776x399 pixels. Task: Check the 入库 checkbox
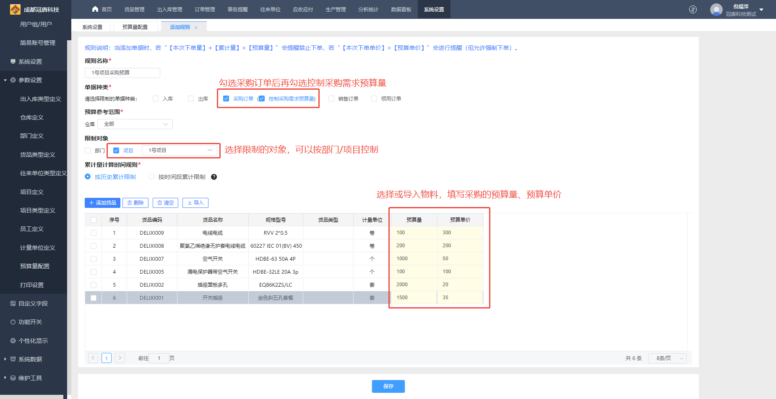coord(156,98)
